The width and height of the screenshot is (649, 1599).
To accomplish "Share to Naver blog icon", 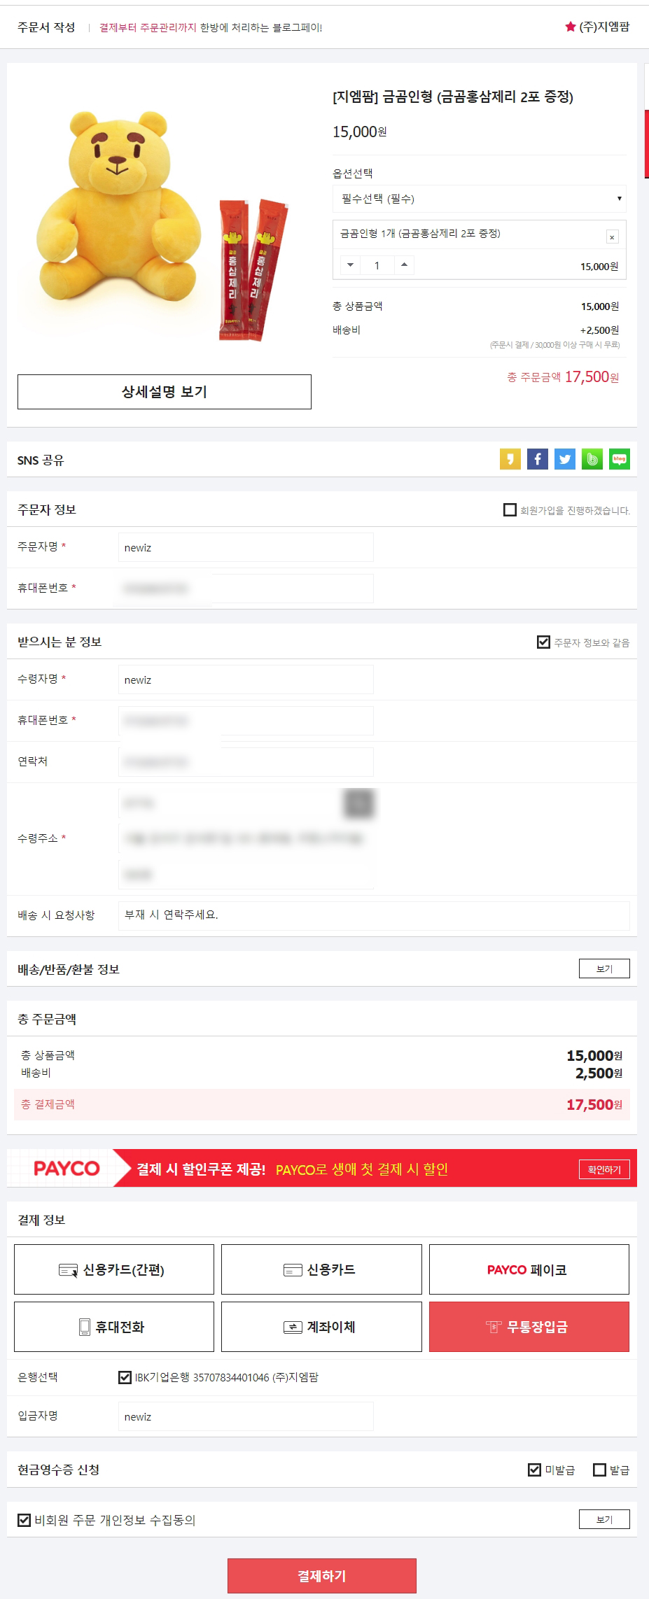I will [619, 459].
